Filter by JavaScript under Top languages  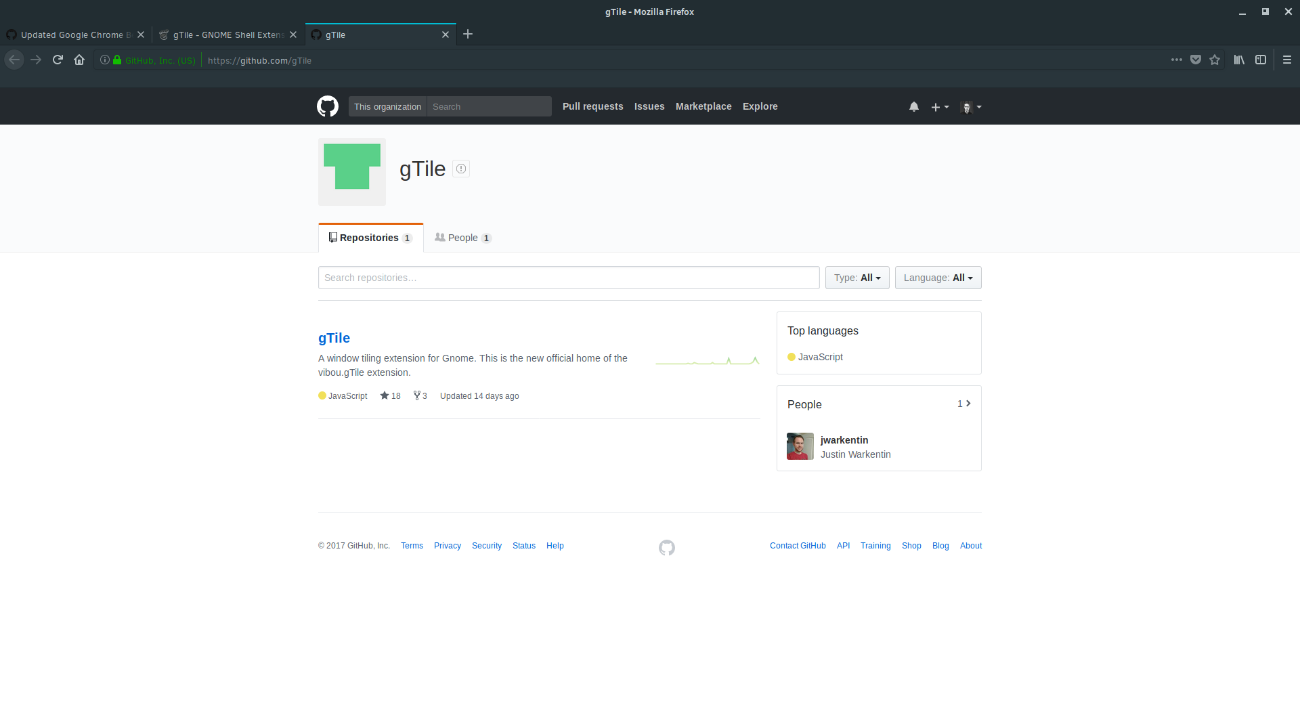[x=815, y=357]
